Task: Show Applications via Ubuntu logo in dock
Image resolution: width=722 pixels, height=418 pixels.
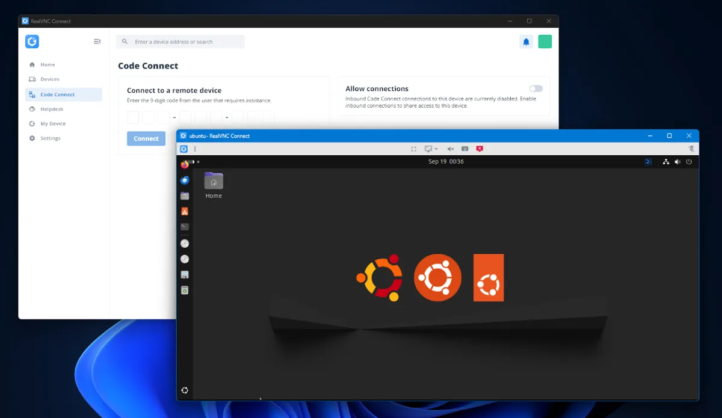Action: point(185,390)
